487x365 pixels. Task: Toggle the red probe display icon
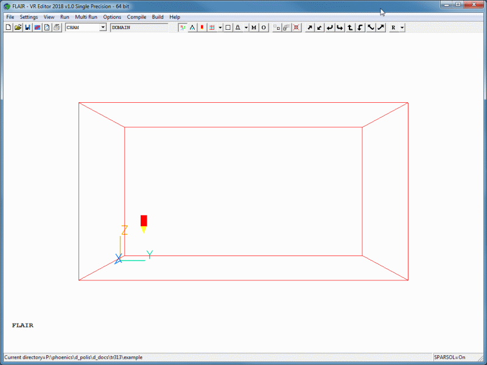(202, 27)
